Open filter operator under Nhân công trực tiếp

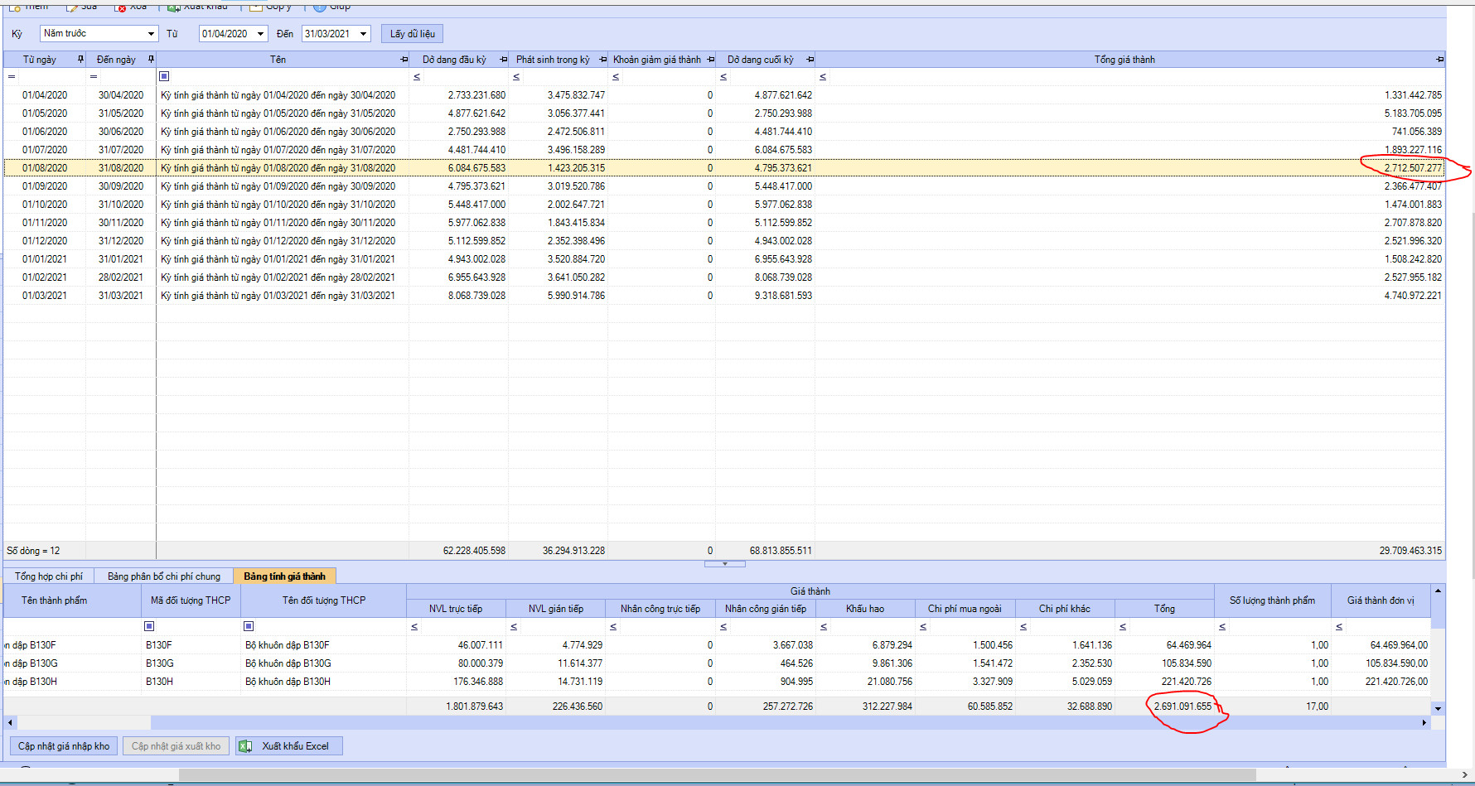pyautogui.click(x=613, y=627)
